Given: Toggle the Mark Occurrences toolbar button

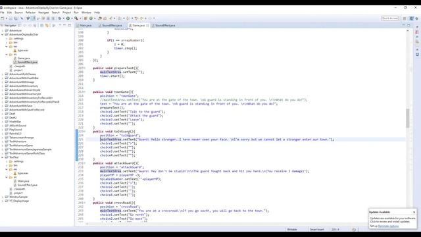Looking at the screenshot, I should pyautogui.click(x=33, y=18).
